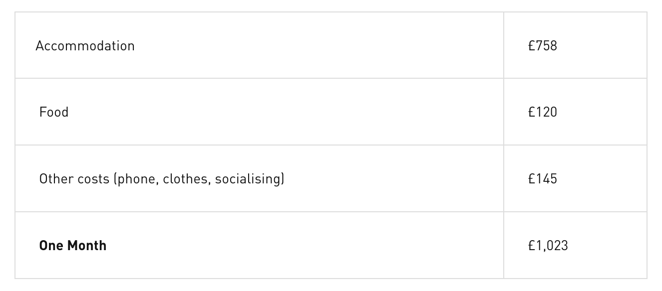Select the £120 food cost

tap(542, 112)
